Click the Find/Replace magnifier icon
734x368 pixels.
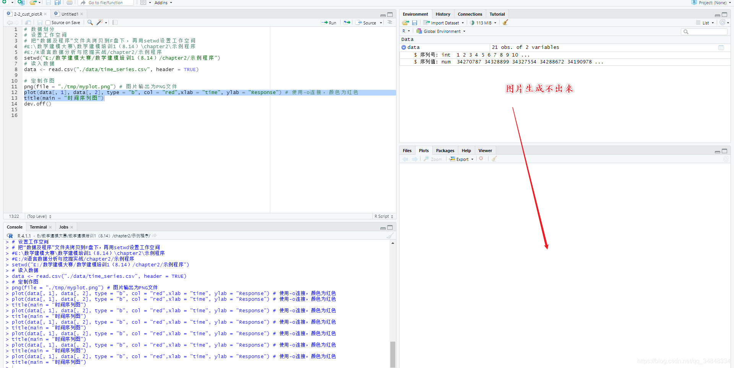click(90, 23)
